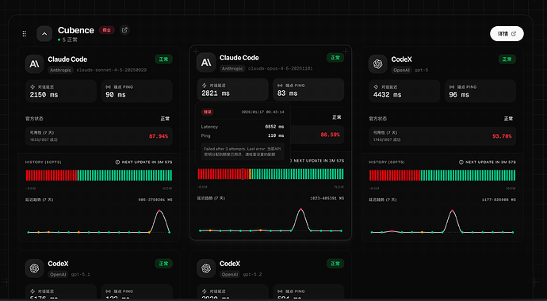Screen dimensions: 547x301
Task: Click the 正常 badge on claude-sonnet card
Action: point(163,59)
